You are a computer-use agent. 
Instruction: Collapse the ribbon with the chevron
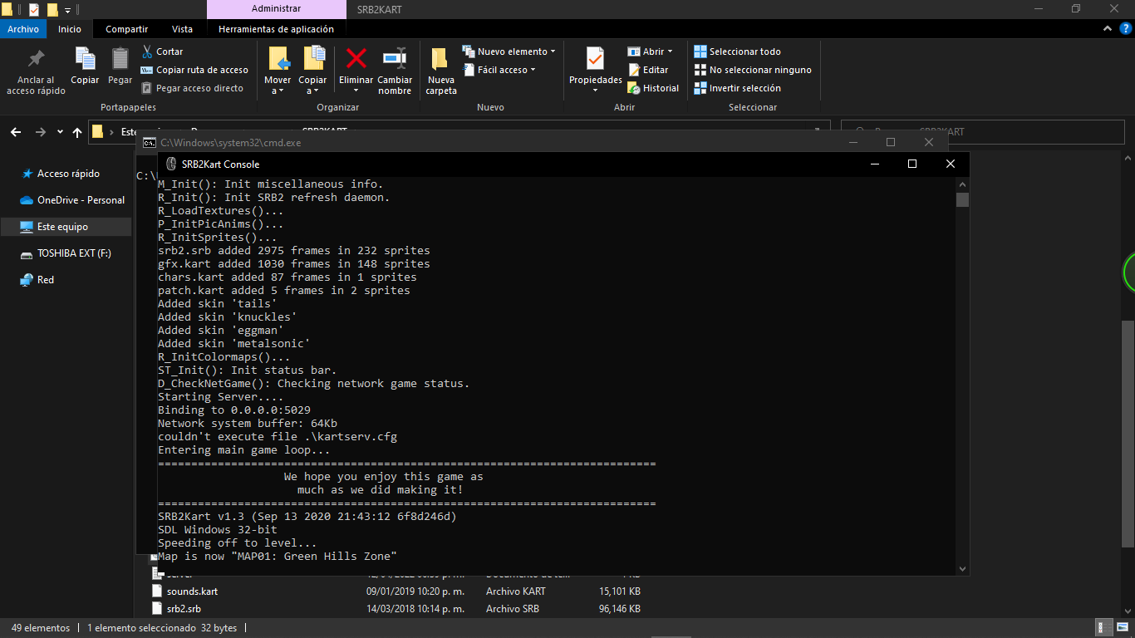click(1108, 29)
